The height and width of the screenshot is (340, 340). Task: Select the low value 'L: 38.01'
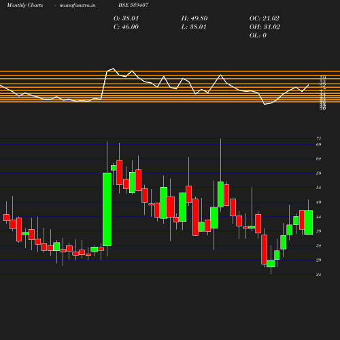(194, 27)
